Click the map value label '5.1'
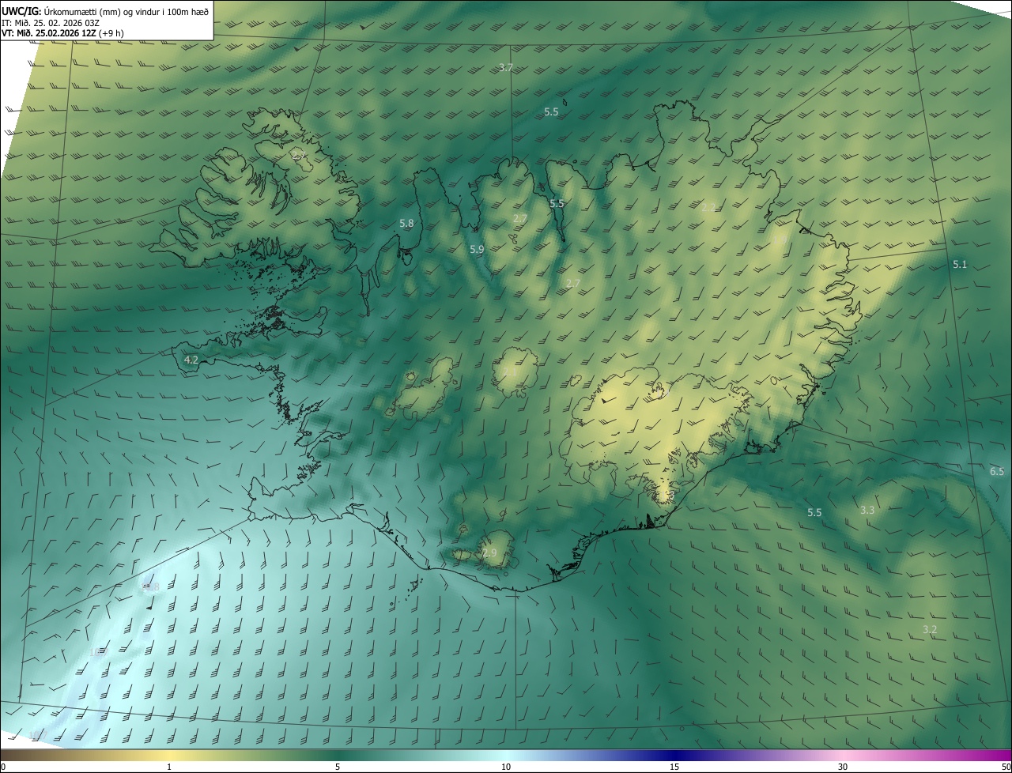The height and width of the screenshot is (773, 1012). pyautogui.click(x=960, y=265)
